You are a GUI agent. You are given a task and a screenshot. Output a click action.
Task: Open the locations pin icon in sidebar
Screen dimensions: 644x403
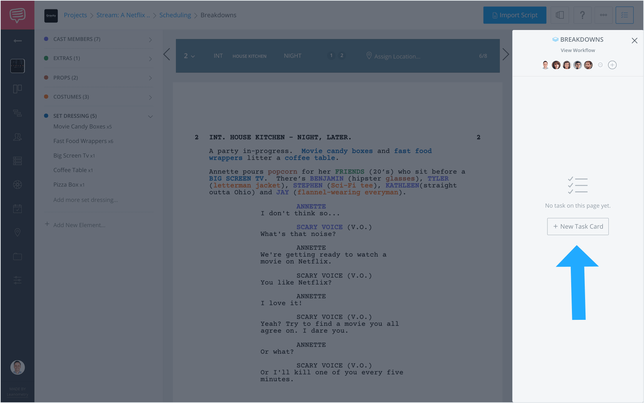coord(17,232)
